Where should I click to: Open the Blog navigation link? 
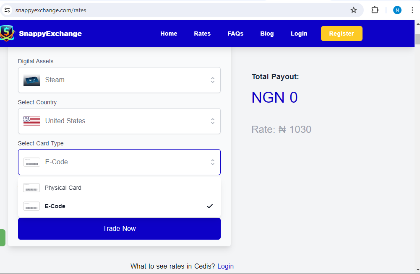(x=267, y=34)
